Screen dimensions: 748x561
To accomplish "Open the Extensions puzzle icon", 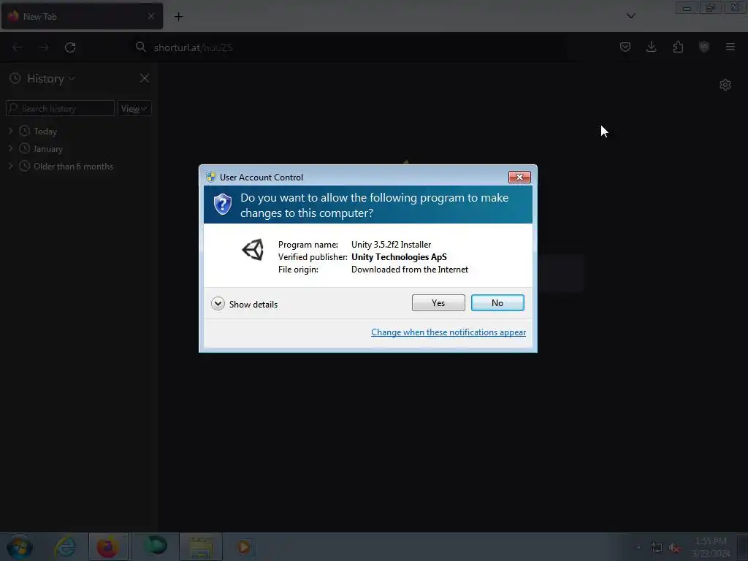I will 678,47.
